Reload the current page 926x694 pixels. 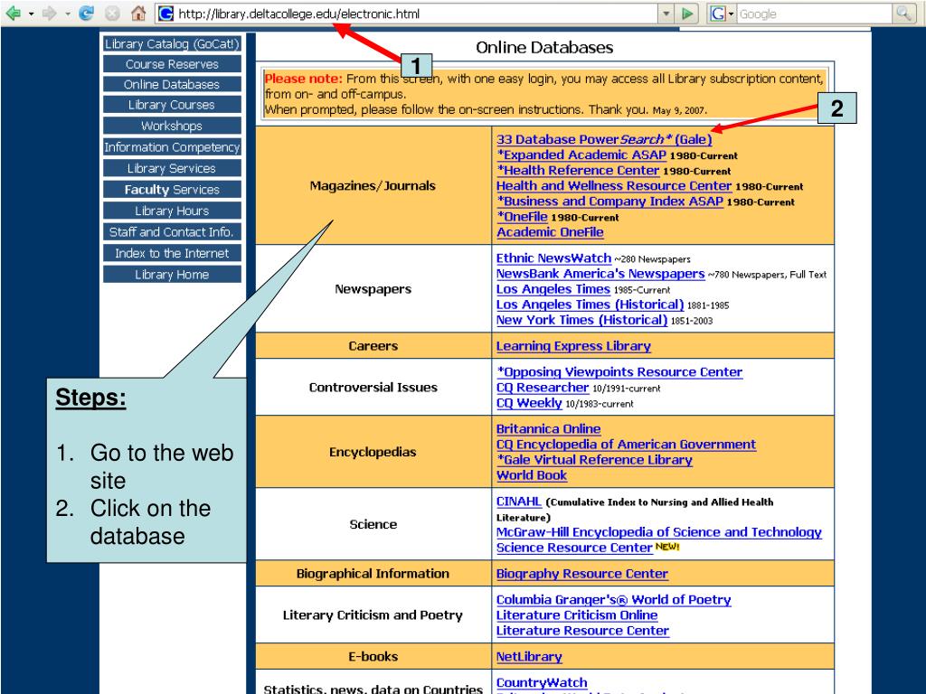tap(87, 13)
